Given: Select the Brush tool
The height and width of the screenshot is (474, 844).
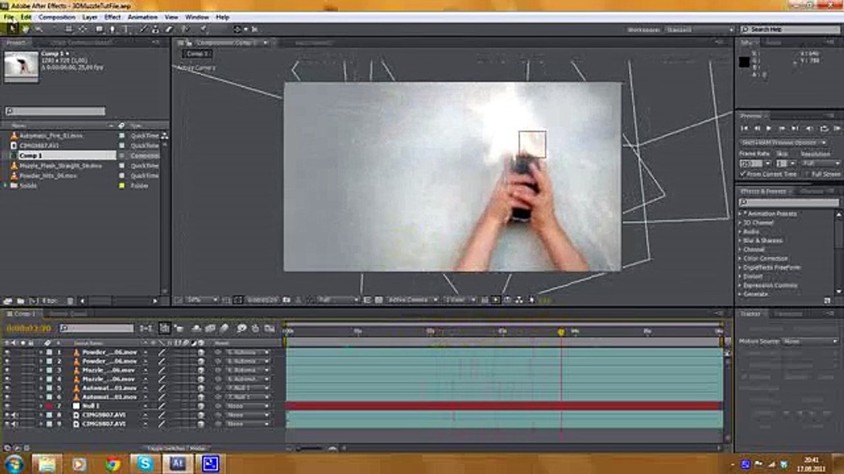Looking at the screenshot, I should pos(144,29).
